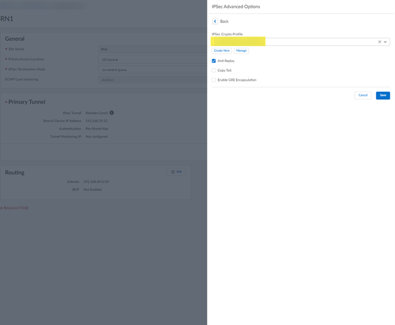
Task: Click the Back chevron icon
Action: click(215, 21)
